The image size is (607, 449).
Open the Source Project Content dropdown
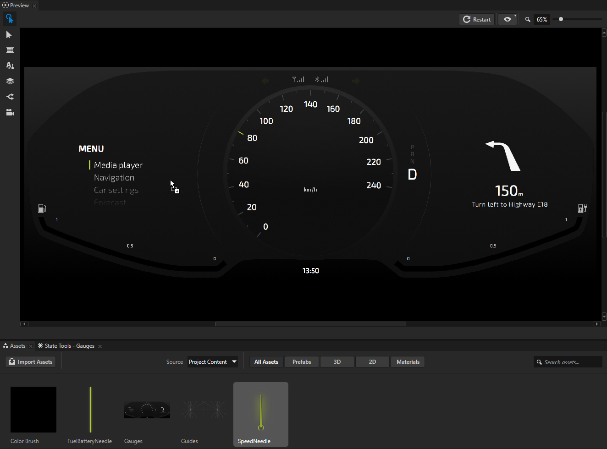[x=213, y=362]
